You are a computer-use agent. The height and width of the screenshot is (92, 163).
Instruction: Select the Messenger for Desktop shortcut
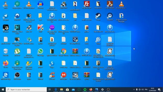(x=52, y=29)
